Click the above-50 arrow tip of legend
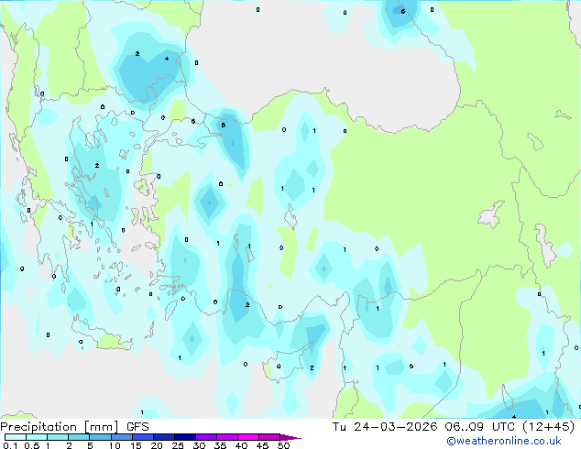This screenshot has height=449, width=581. [290, 437]
